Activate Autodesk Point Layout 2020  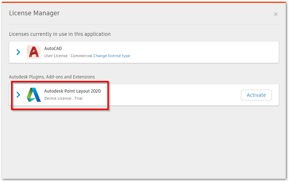[x=256, y=95]
